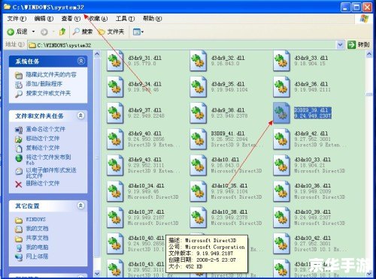The width and height of the screenshot is (376, 279).
Task: Select the d3dx9_34.dll file icon
Action: pos(115,87)
